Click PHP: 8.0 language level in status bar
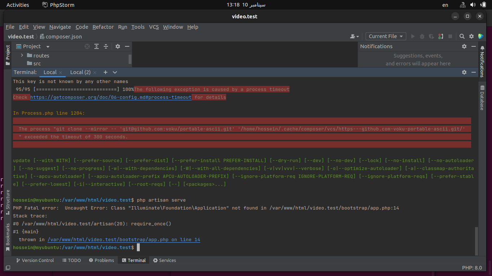 pos(472,268)
